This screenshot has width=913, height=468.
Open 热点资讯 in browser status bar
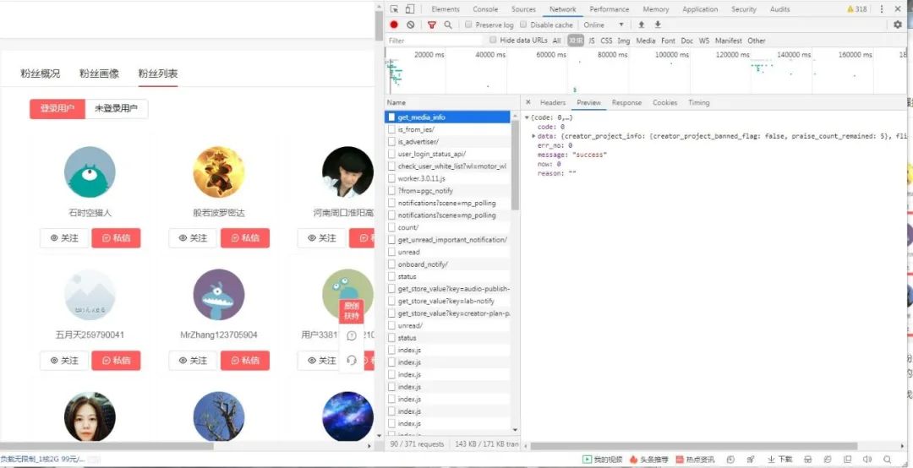click(695, 460)
